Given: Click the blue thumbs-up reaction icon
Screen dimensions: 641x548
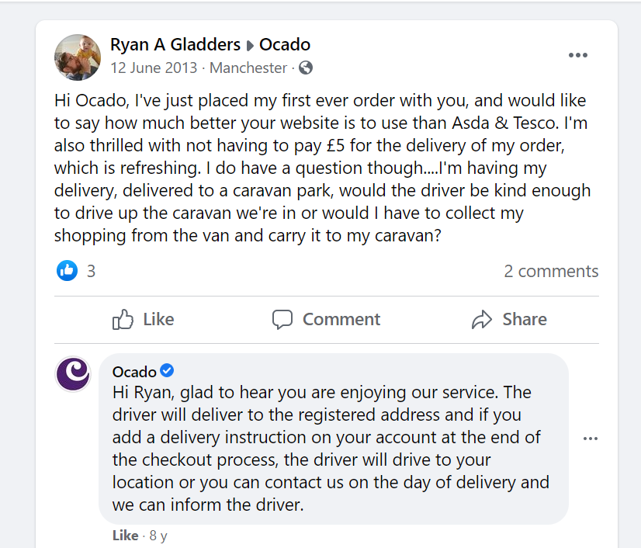Looking at the screenshot, I should tap(68, 271).
